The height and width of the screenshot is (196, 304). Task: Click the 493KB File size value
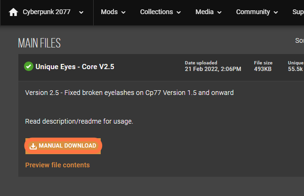pyautogui.click(x=263, y=69)
